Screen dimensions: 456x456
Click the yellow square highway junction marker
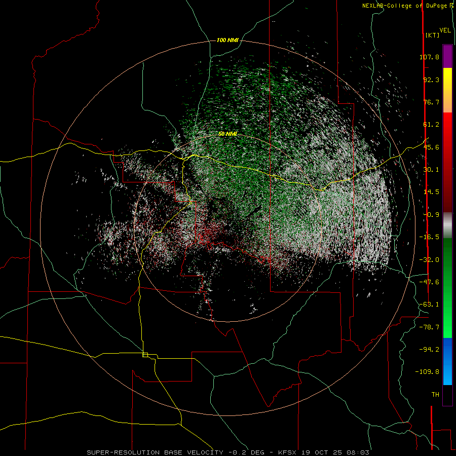point(145,355)
